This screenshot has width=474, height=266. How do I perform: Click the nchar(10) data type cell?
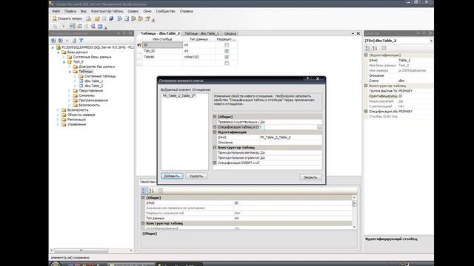pyautogui.click(x=199, y=57)
